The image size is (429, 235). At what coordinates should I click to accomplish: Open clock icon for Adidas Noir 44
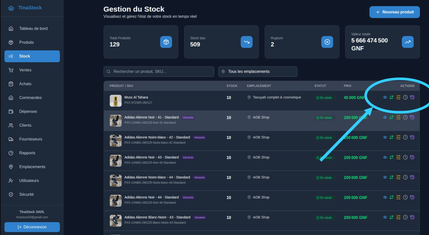(x=405, y=197)
